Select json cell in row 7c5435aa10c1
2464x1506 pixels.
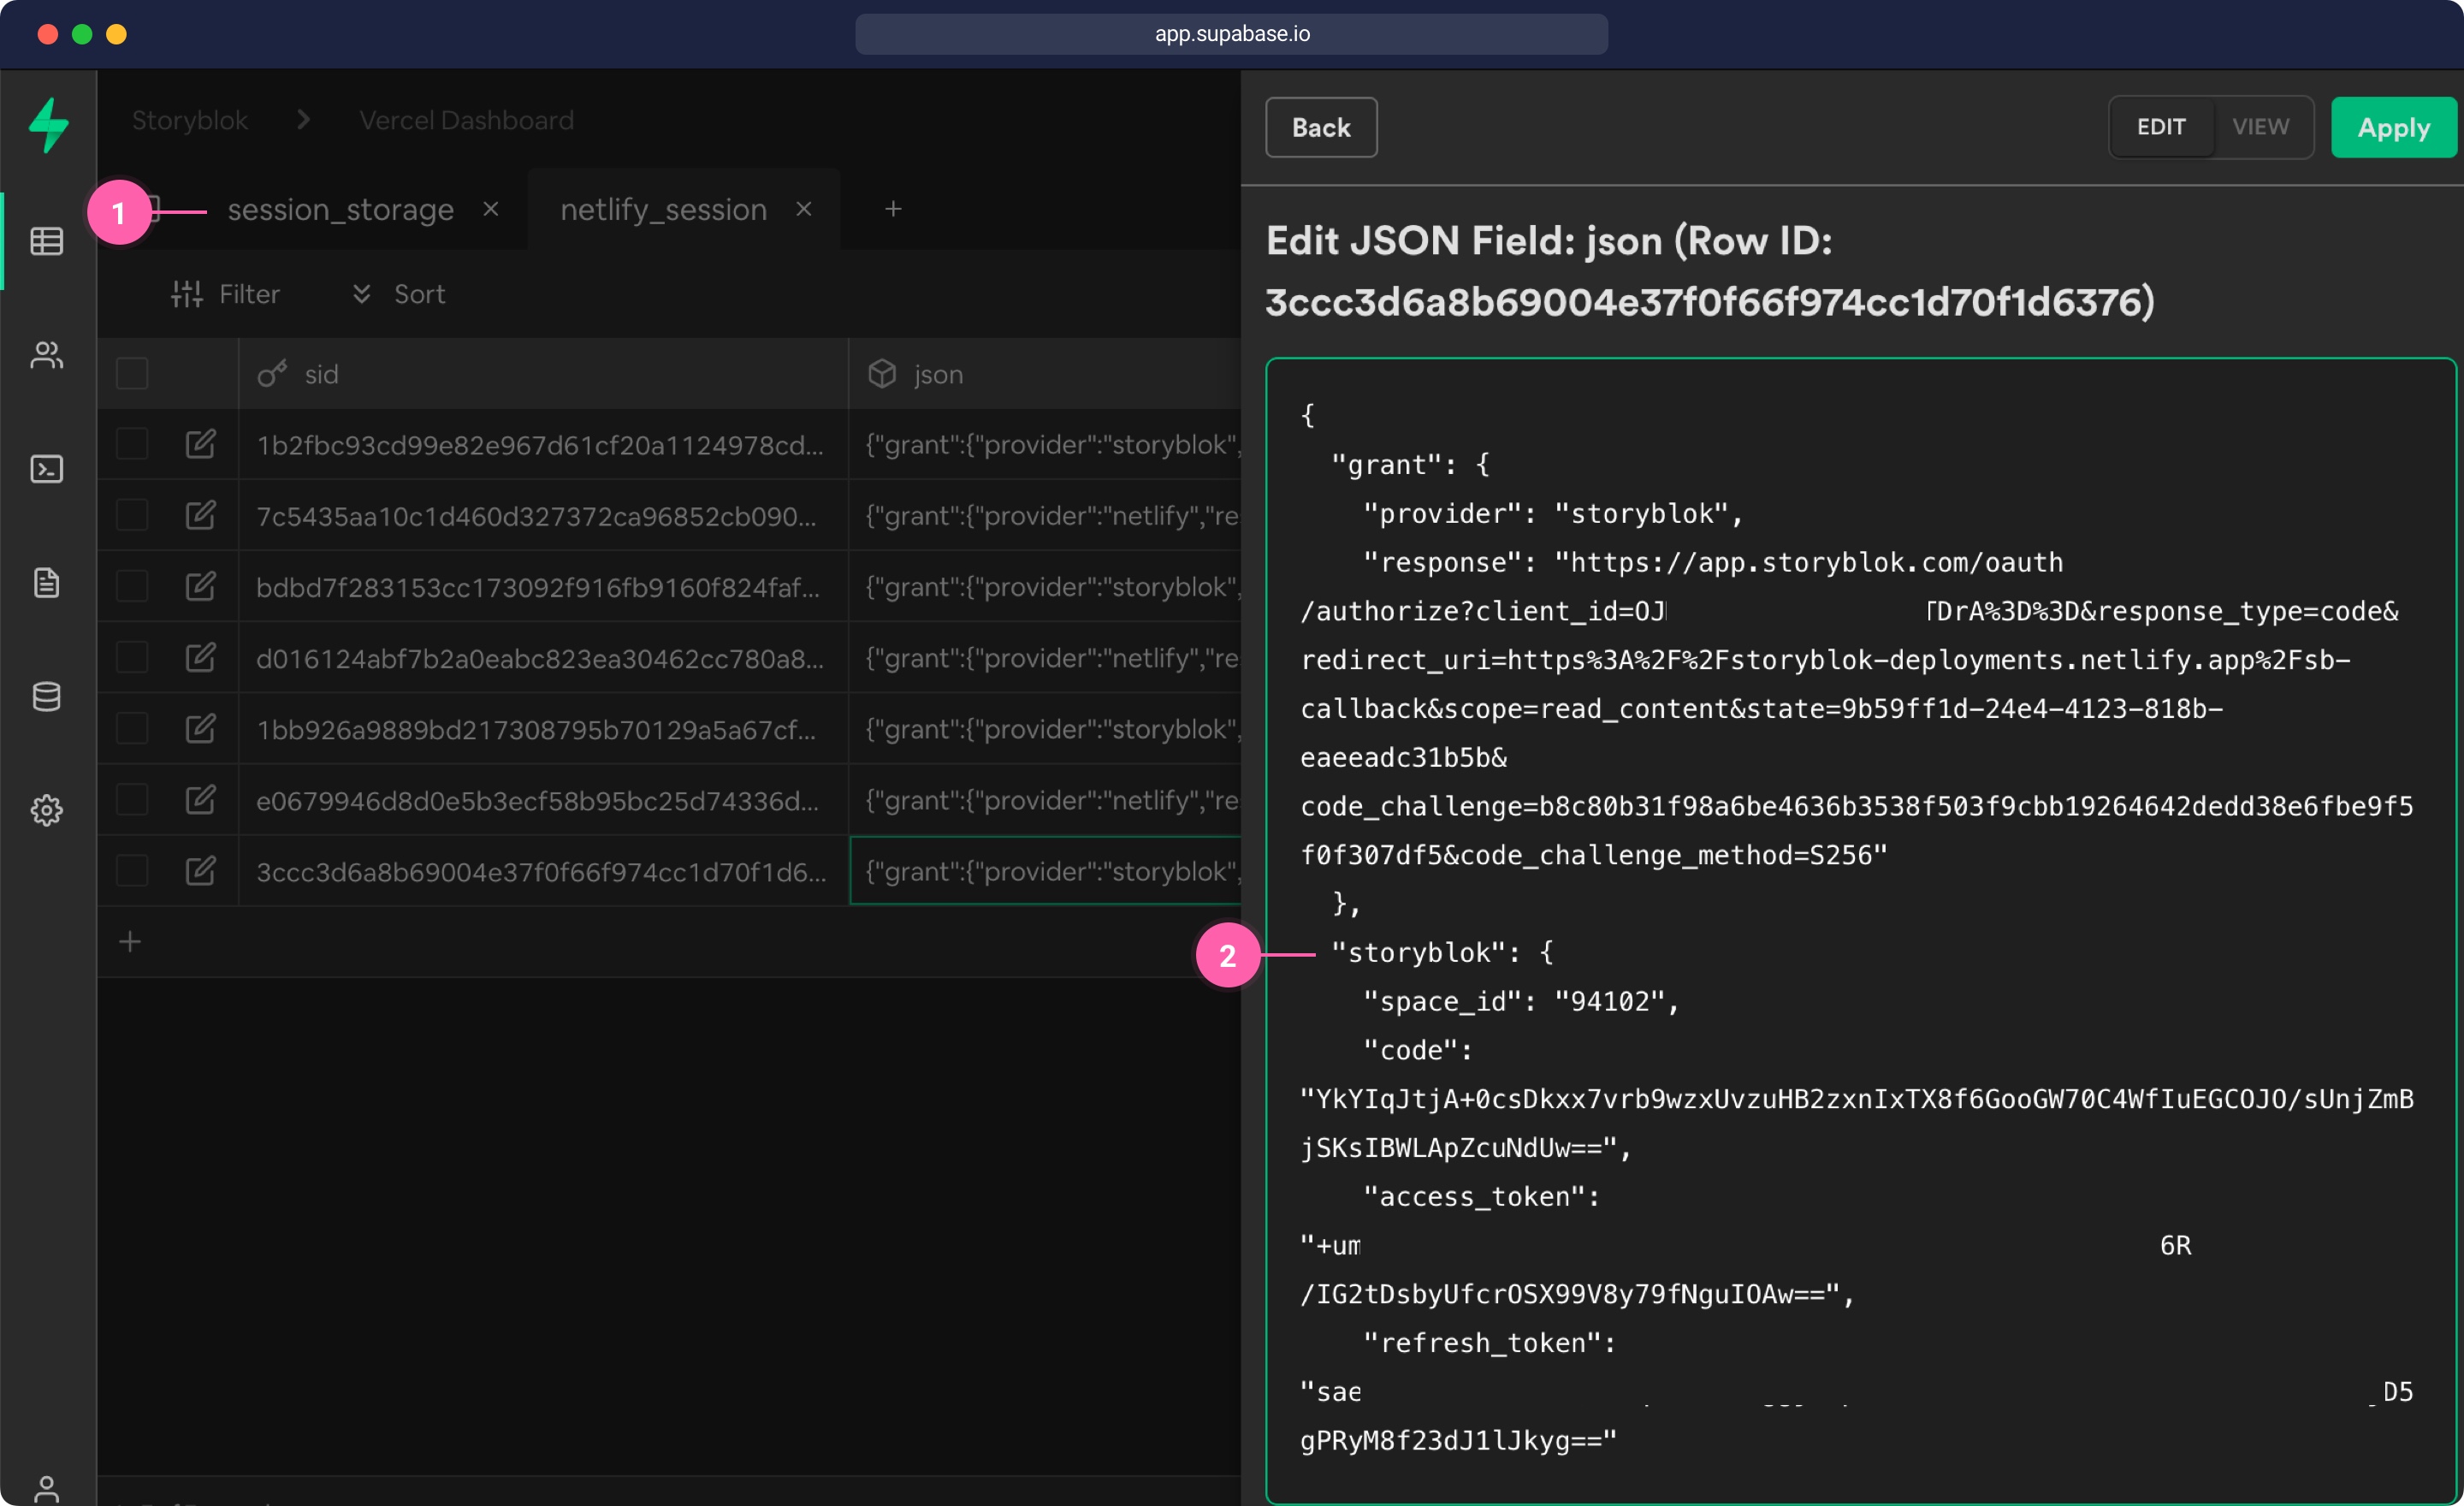pos(1045,515)
